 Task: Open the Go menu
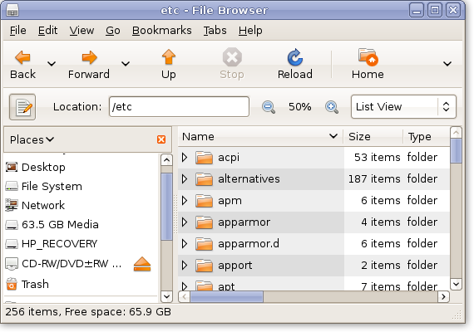[113, 31]
